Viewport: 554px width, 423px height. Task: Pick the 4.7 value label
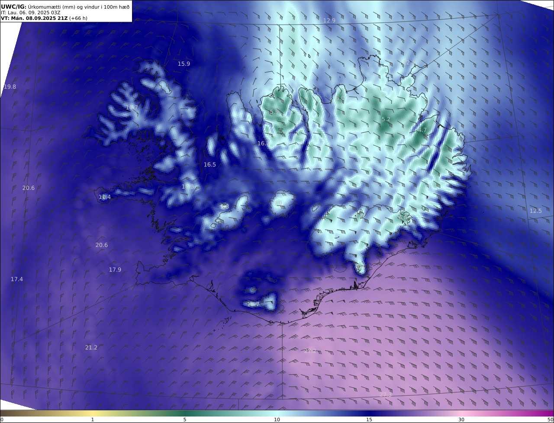click(x=422, y=130)
